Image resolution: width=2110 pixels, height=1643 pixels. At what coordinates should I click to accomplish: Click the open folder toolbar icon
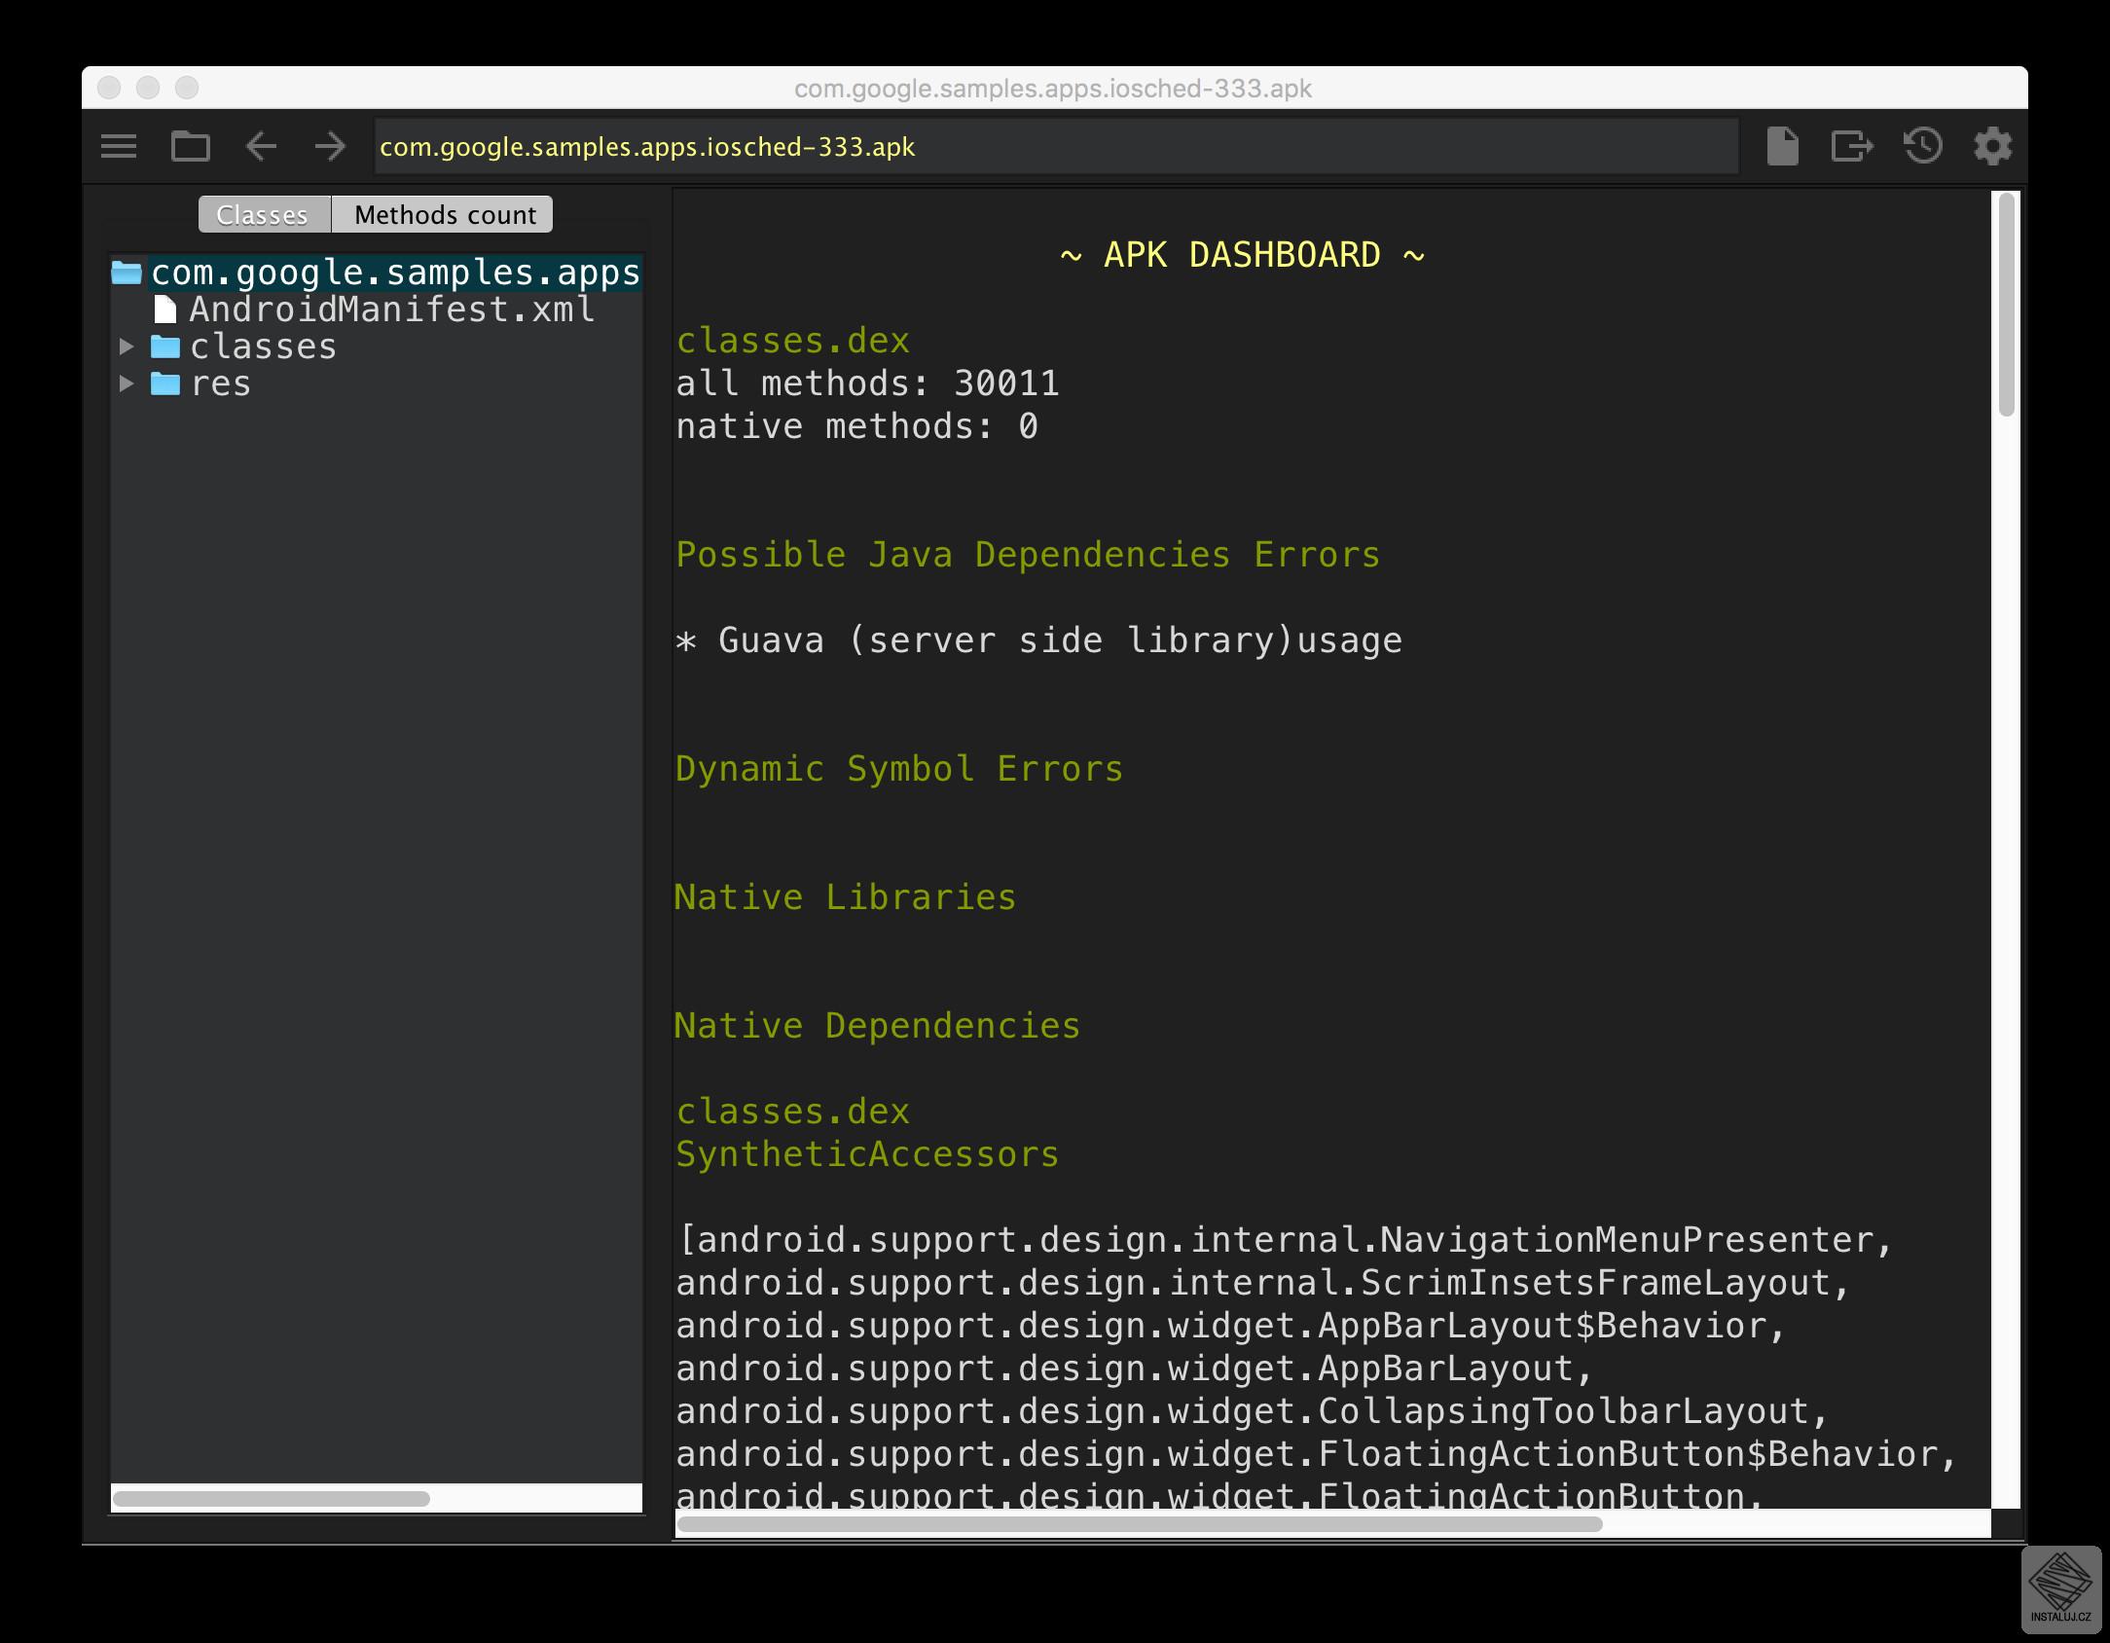pos(191,147)
